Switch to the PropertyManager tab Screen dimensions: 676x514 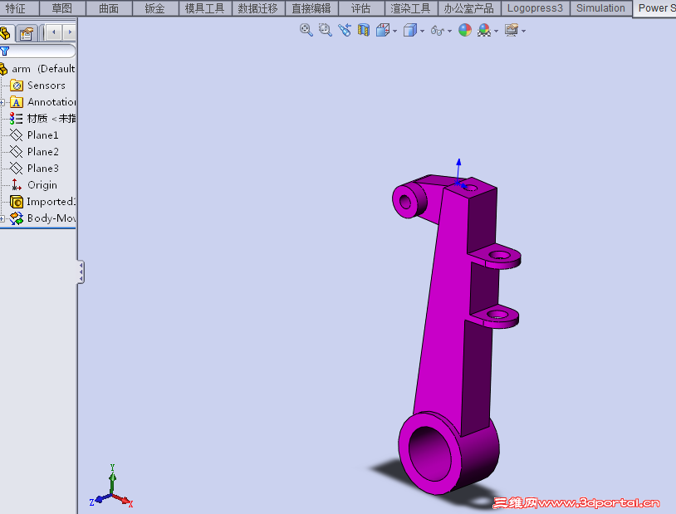pyautogui.click(x=26, y=33)
